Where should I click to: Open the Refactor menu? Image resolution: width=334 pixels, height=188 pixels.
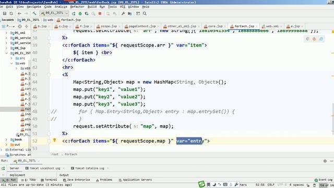(x=77, y=7)
